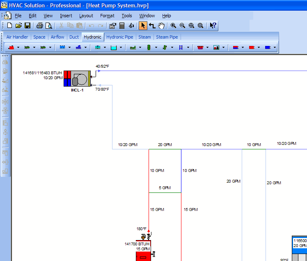Click the paint bucket icon
The image size is (307, 261).
pyautogui.click(x=131, y=25)
